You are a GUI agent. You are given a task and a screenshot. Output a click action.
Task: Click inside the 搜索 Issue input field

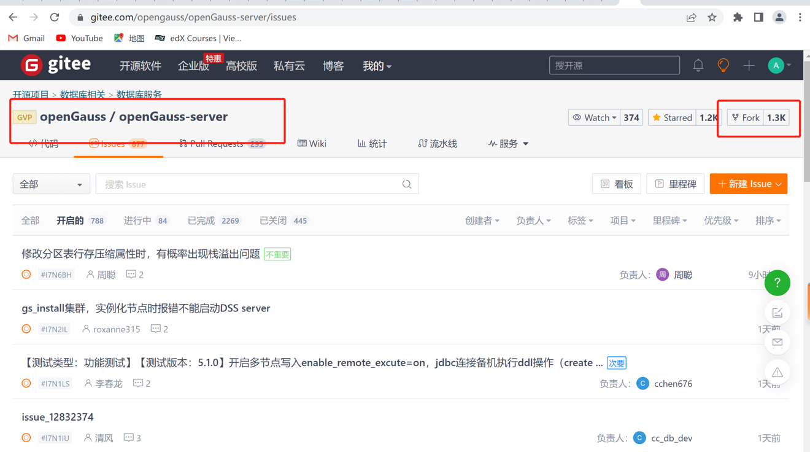pyautogui.click(x=245, y=184)
